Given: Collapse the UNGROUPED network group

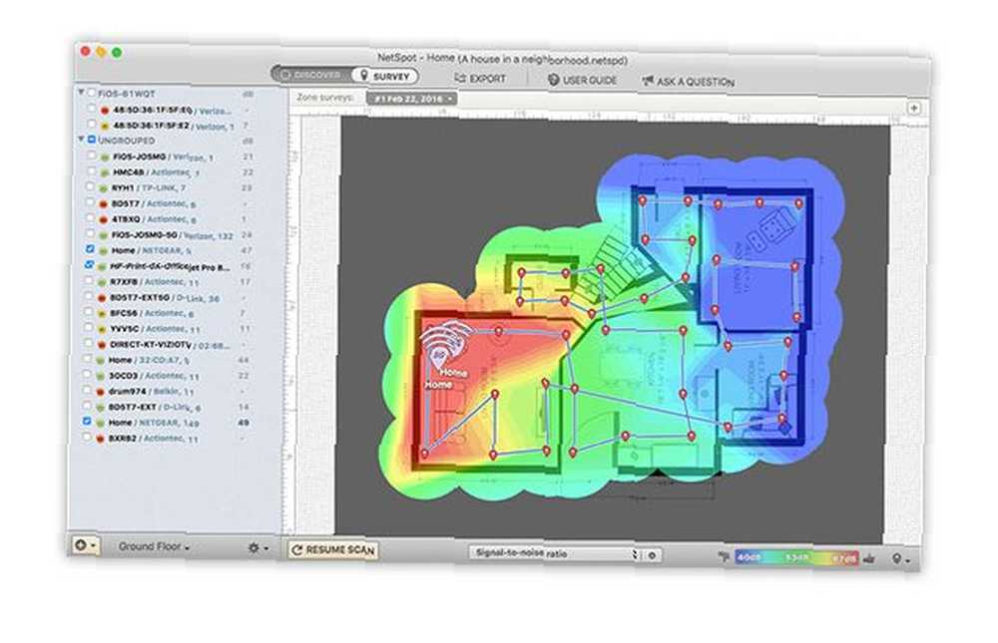Looking at the screenshot, I should pyautogui.click(x=81, y=139).
